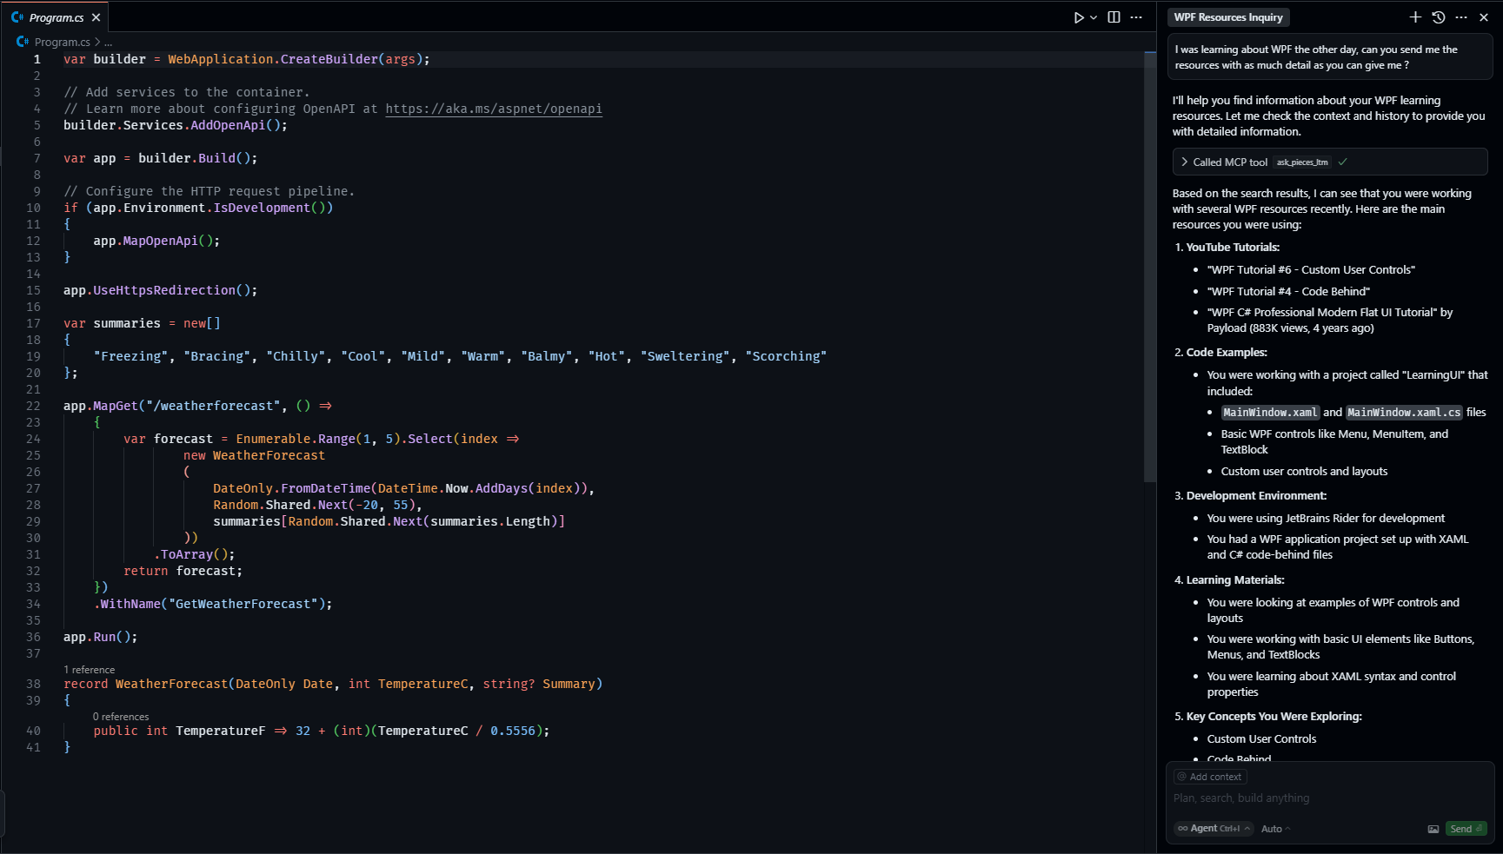Click Program.cs in the breadcrumb

pyautogui.click(x=63, y=42)
